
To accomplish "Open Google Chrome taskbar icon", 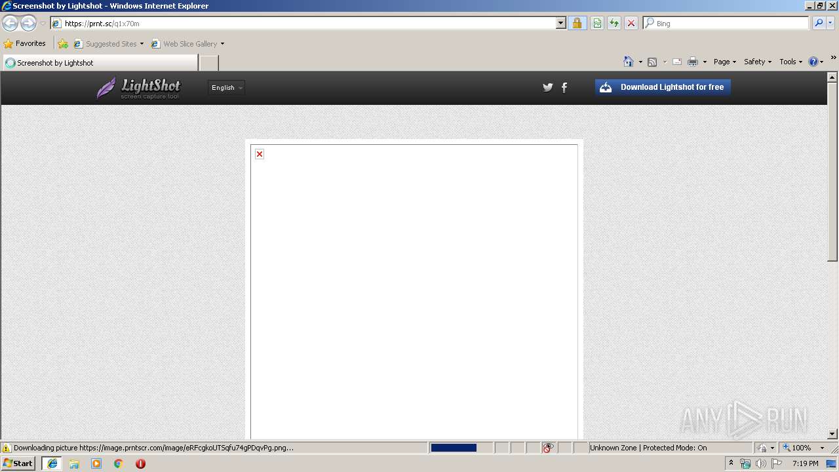I will pyautogui.click(x=119, y=463).
